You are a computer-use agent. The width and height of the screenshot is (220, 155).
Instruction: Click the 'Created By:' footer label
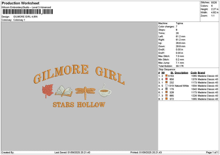8,152
